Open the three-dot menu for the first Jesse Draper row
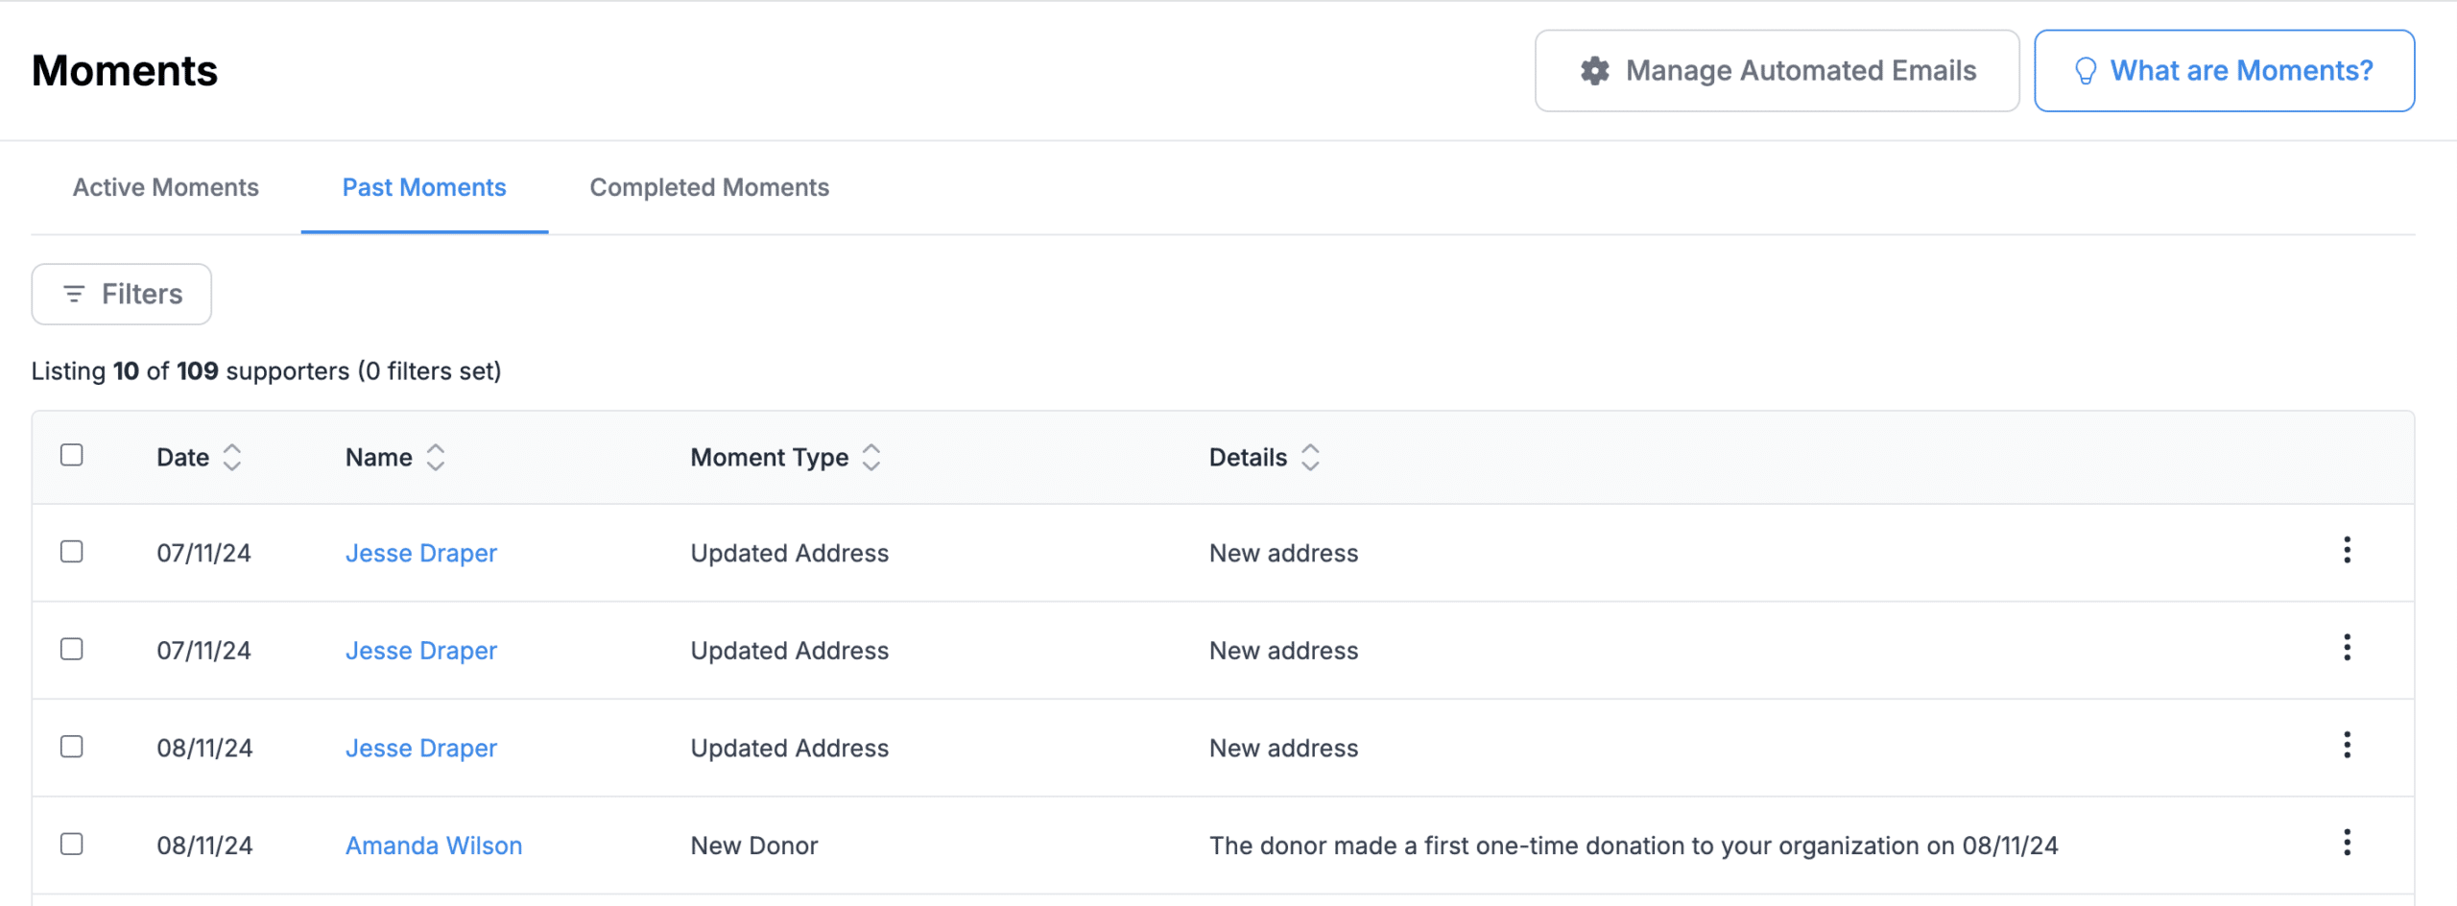Image resolution: width=2457 pixels, height=906 pixels. [x=2347, y=551]
